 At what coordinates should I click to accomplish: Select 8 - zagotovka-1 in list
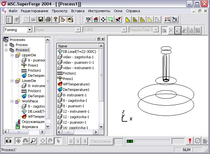click(75, 101)
